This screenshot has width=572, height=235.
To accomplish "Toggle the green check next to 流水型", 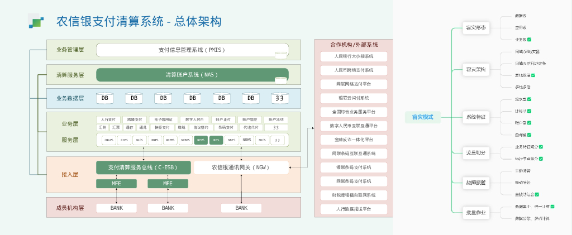I will [x=529, y=99].
